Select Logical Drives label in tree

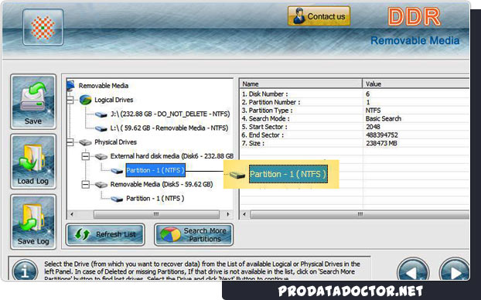click(114, 100)
